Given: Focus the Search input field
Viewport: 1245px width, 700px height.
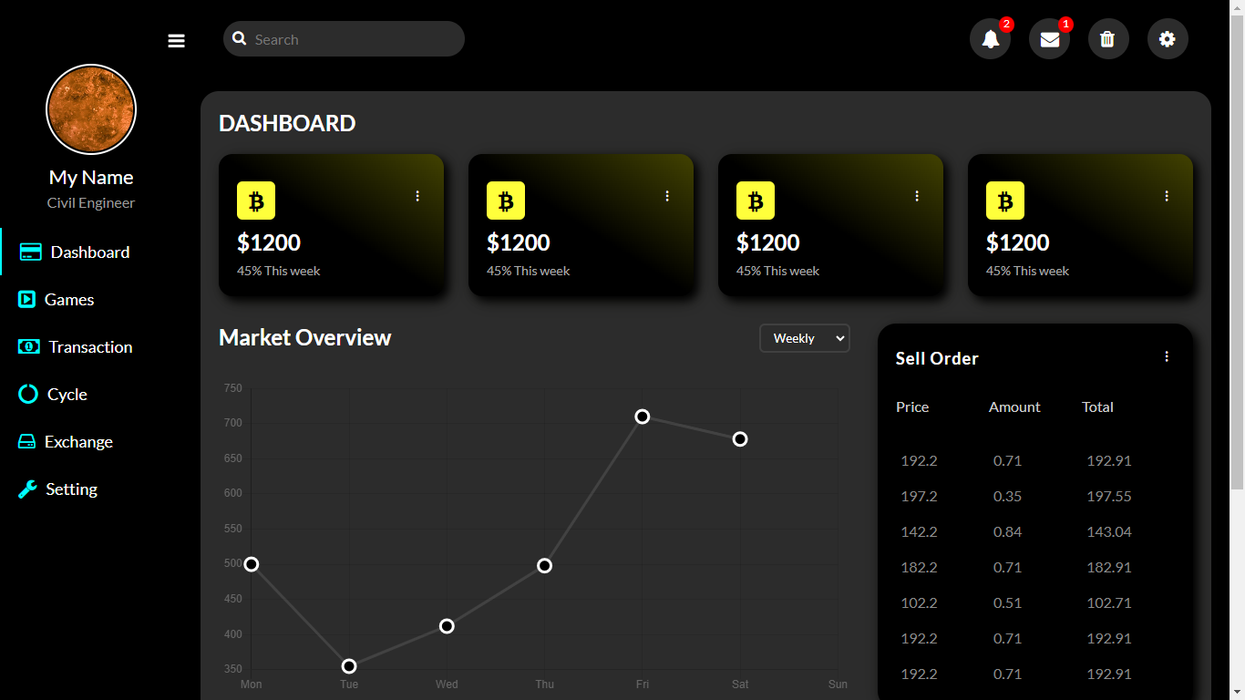Looking at the screenshot, I should tap(344, 39).
